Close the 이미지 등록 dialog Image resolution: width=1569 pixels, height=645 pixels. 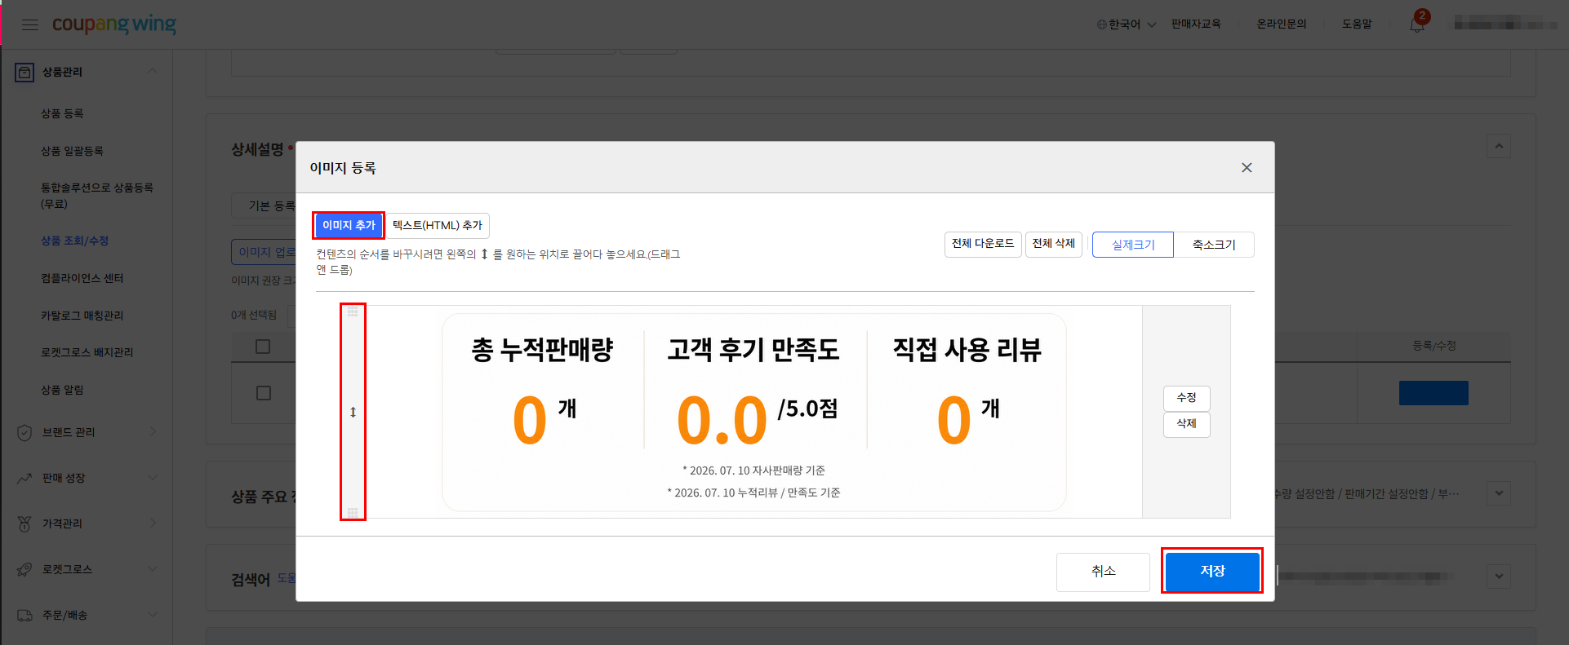(1247, 167)
